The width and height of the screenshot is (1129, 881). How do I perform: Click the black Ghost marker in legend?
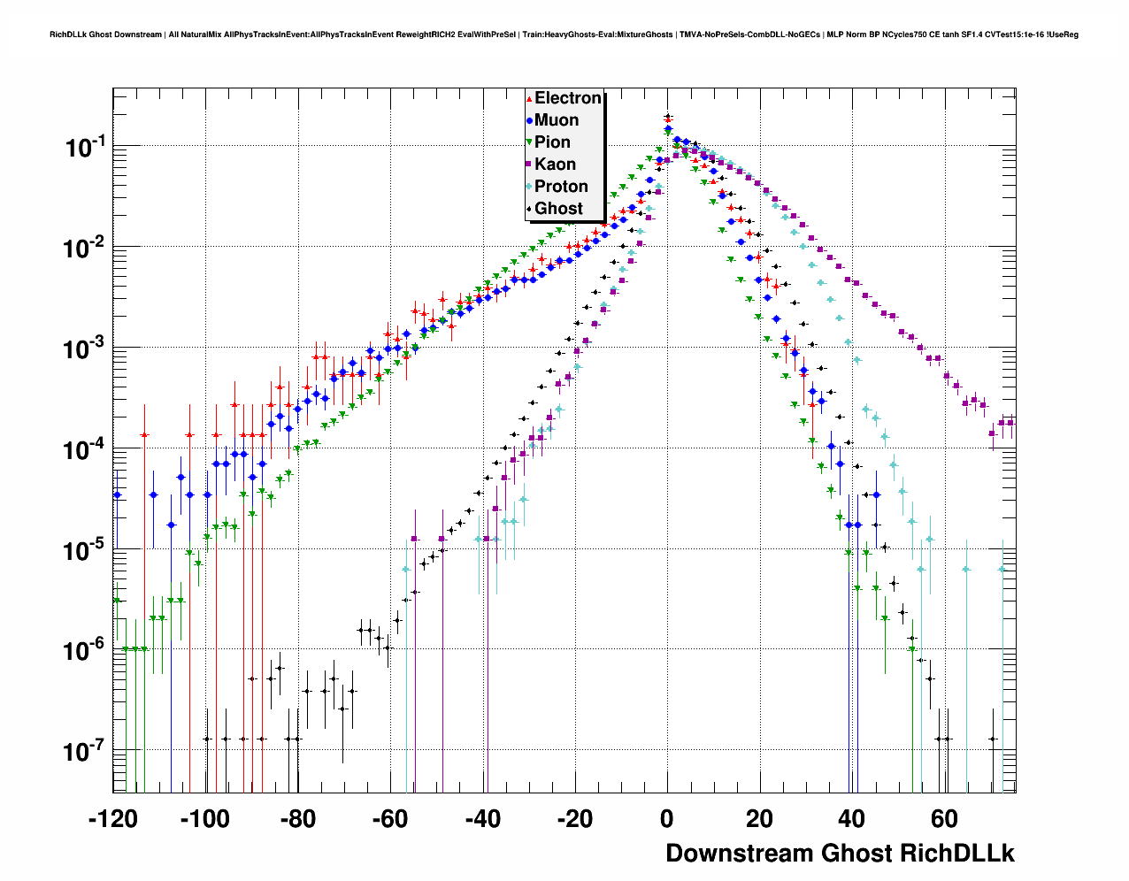pos(529,209)
